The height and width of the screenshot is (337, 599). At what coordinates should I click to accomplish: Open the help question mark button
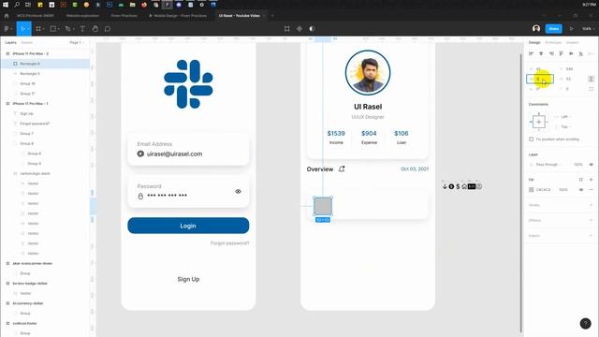pyautogui.click(x=585, y=324)
